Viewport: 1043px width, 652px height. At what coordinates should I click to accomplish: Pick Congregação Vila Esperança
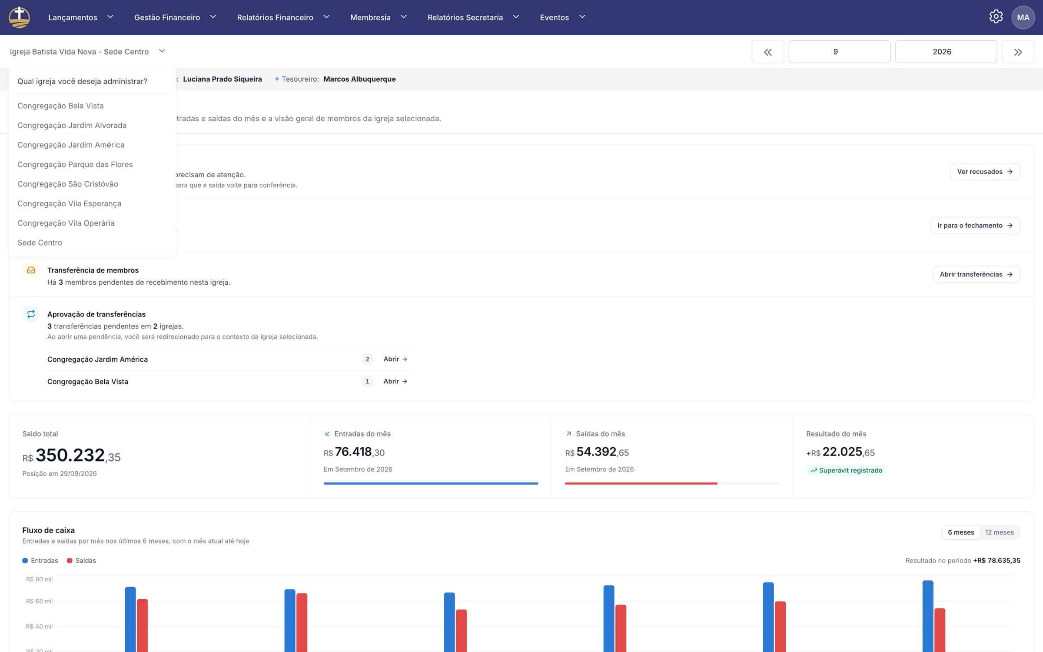[92, 203]
